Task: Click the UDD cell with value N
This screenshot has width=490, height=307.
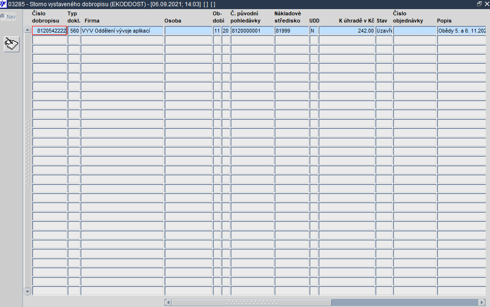Action: pyautogui.click(x=314, y=31)
